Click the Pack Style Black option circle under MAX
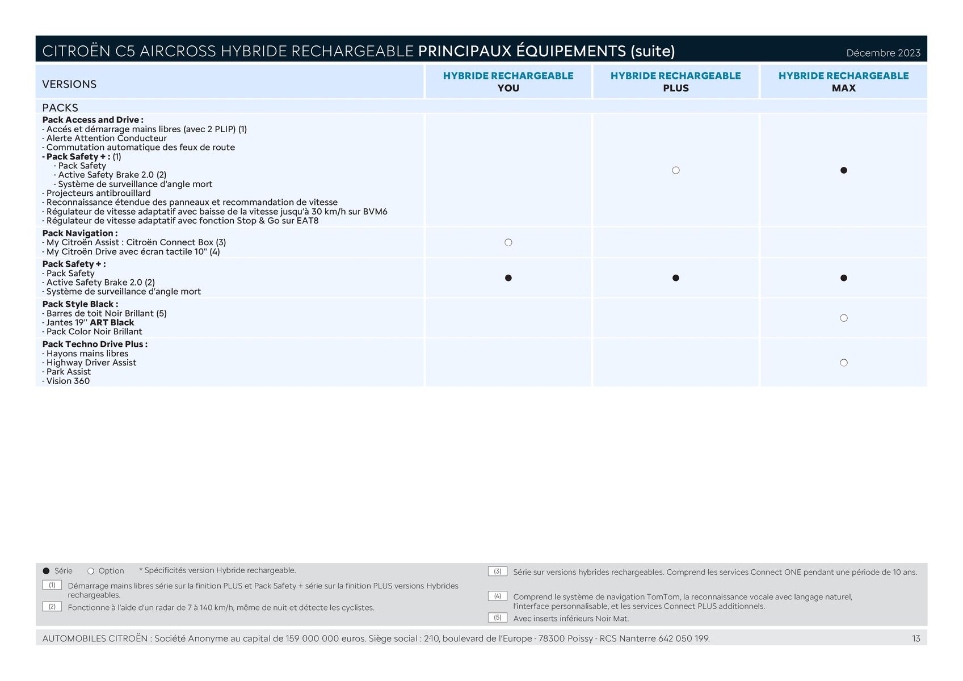 pos(844,318)
